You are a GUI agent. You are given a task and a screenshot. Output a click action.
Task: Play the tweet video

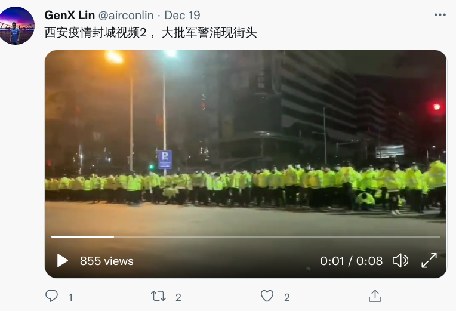coord(63,260)
